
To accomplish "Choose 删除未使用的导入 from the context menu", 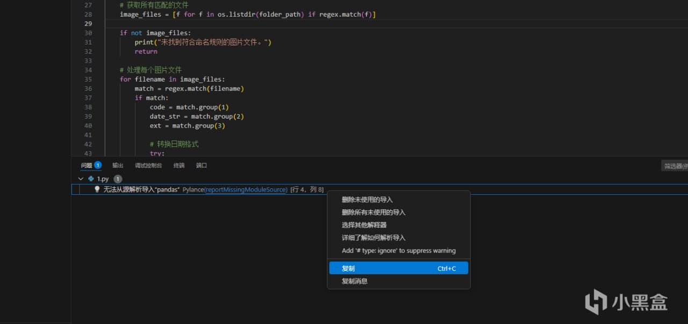I will pyautogui.click(x=367, y=200).
